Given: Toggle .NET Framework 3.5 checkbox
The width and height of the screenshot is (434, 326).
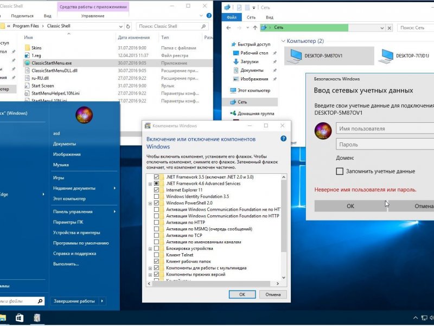Looking at the screenshot, I should (156, 177).
